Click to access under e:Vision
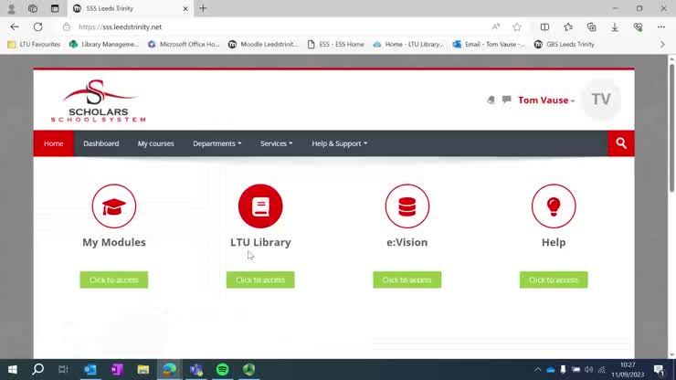The image size is (676, 380). point(407,280)
